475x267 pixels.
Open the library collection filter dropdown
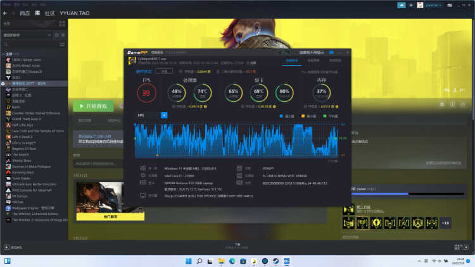pos(27,35)
